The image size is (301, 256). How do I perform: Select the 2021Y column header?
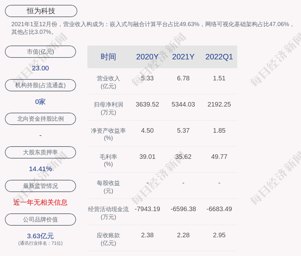[x=183, y=57]
